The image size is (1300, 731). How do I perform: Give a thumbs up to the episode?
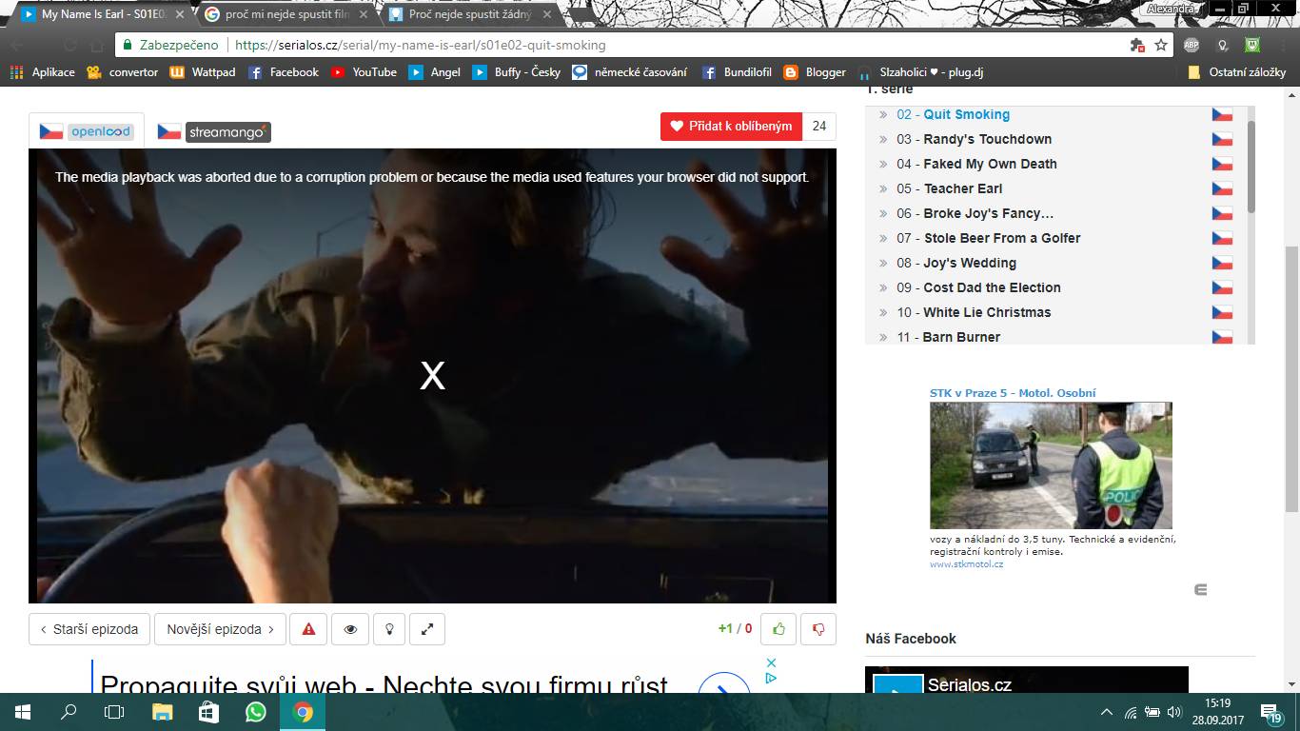coord(779,628)
